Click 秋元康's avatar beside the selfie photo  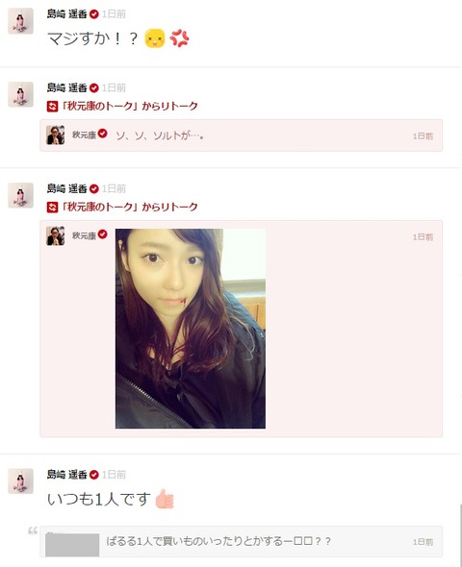(x=56, y=236)
